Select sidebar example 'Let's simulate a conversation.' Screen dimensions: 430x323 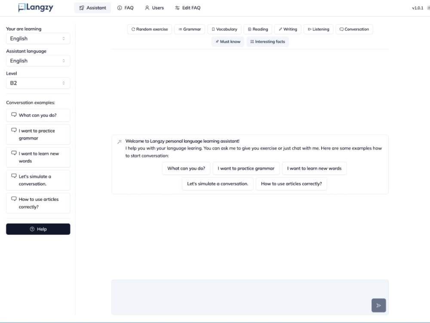point(38,180)
